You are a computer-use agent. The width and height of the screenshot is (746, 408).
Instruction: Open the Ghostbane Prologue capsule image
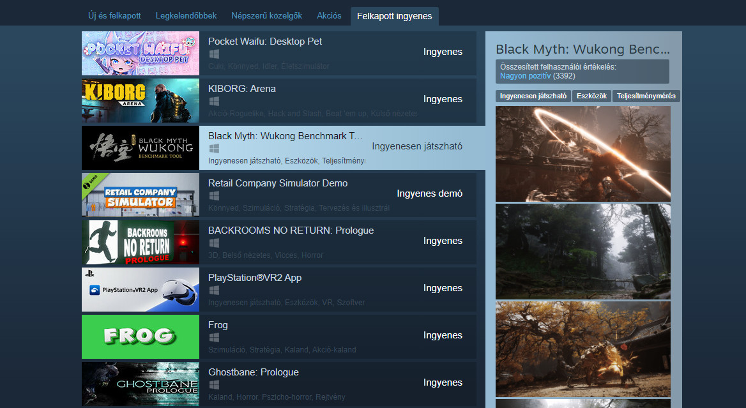141,384
